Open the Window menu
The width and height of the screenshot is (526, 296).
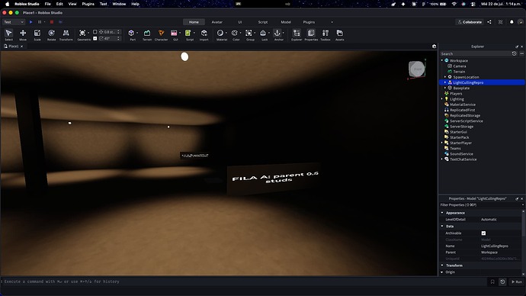[x=119, y=4]
